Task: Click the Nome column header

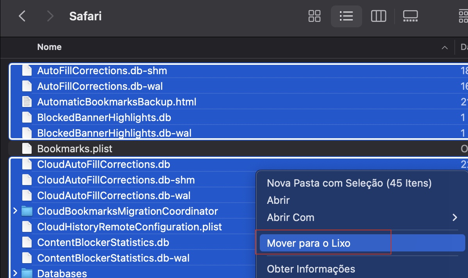Action: tap(49, 47)
